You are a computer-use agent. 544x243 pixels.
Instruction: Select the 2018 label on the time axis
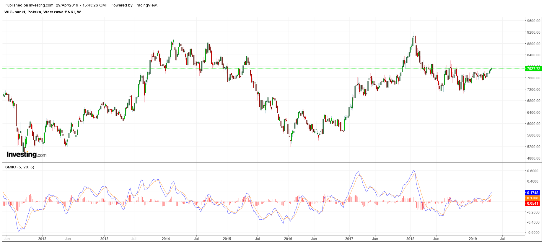point(410,239)
